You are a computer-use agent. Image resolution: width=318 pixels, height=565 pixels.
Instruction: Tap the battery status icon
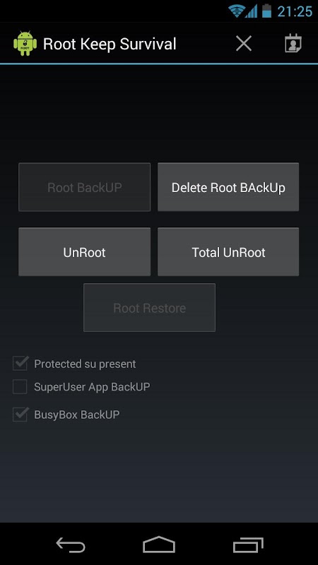click(266, 11)
